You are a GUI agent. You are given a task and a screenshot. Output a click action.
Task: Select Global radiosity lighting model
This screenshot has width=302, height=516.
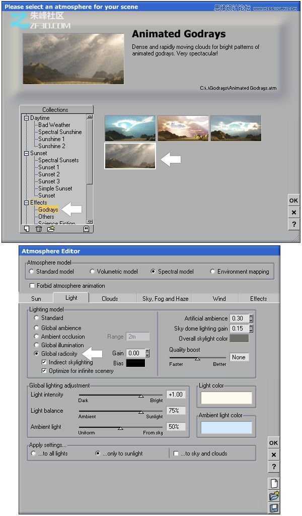point(36,353)
